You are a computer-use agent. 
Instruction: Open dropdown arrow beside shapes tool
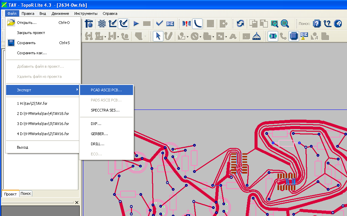click(187, 37)
